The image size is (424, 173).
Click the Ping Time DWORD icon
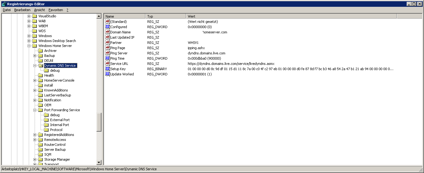(108, 58)
